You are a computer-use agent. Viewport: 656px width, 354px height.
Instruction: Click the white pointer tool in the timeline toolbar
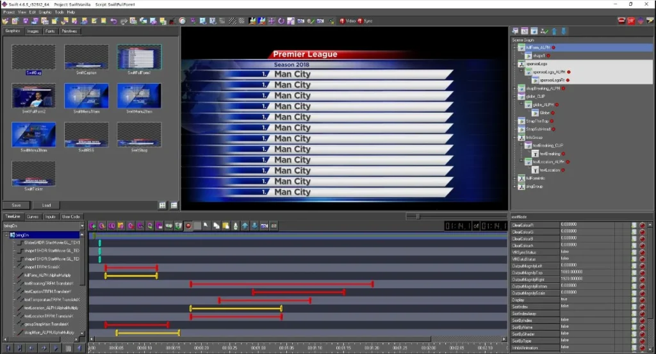(x=206, y=226)
